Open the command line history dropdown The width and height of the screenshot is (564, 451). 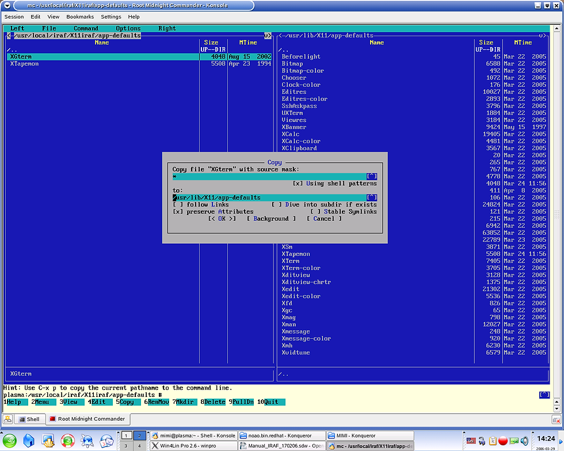544,395
